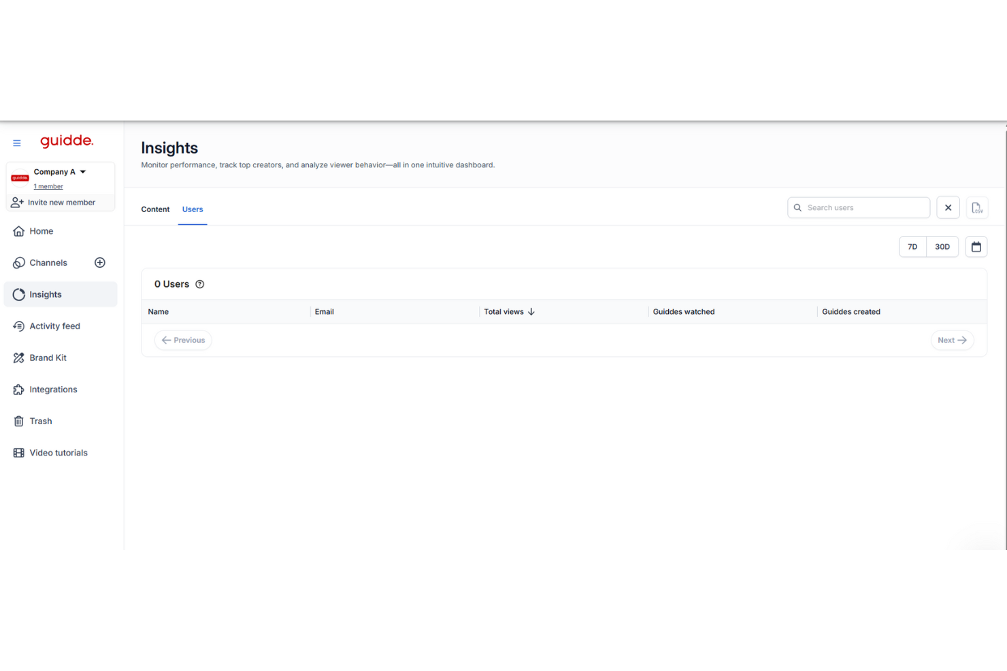Select the 7D time range

point(912,247)
